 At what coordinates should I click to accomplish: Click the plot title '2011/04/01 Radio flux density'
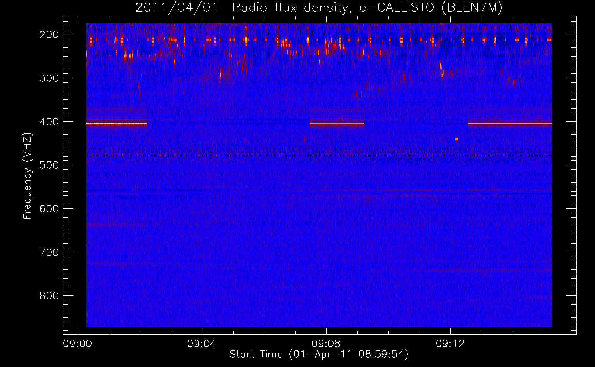point(319,7)
